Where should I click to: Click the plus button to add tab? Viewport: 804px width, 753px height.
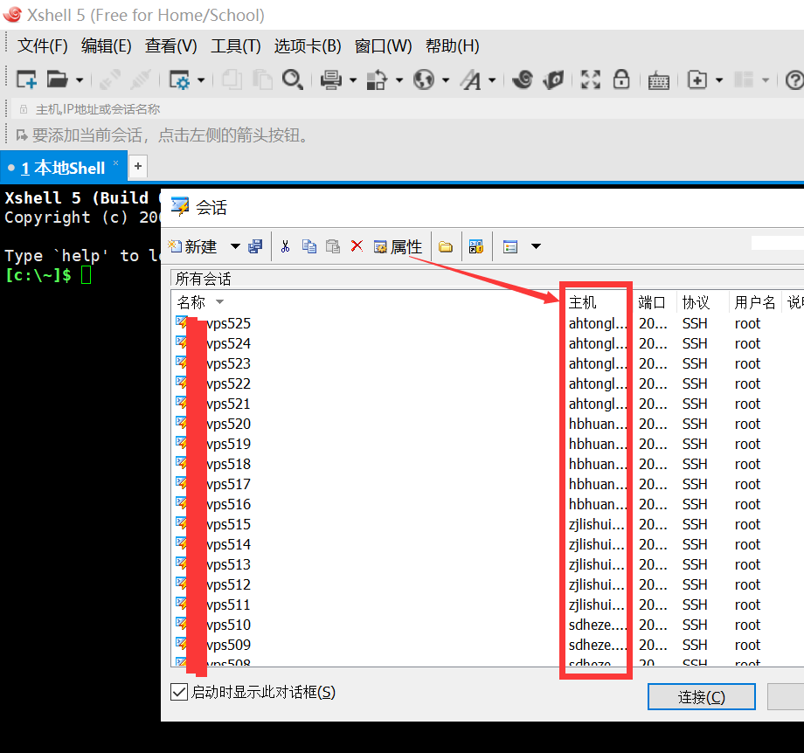tap(138, 167)
